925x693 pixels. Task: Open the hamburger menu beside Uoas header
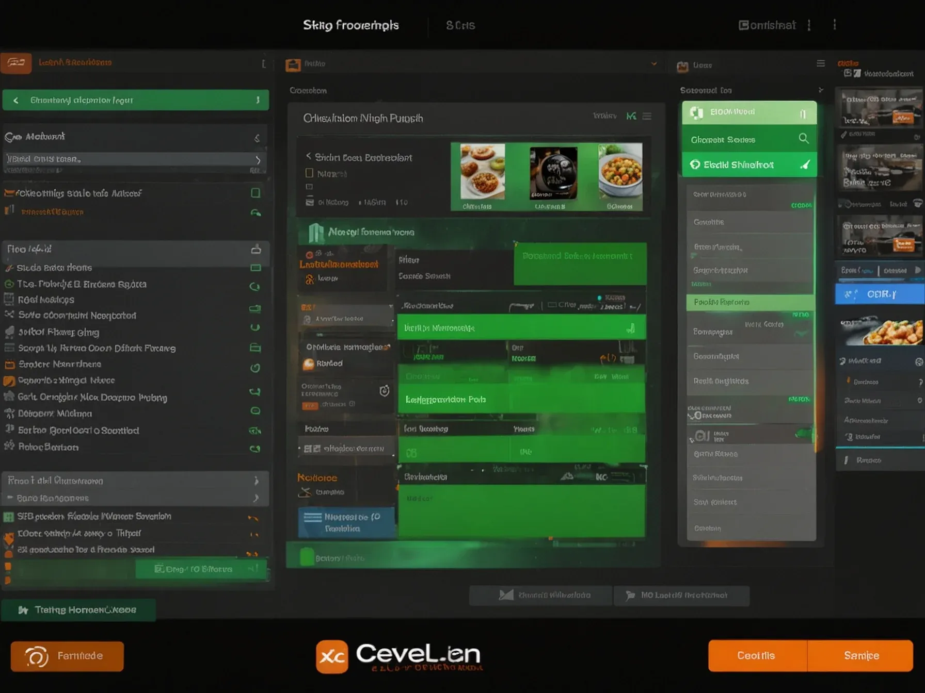pos(821,63)
